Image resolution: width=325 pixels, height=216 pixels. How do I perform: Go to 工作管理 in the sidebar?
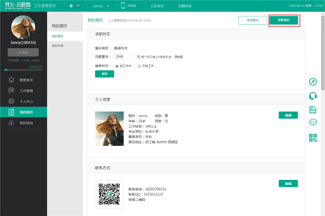coord(24,91)
